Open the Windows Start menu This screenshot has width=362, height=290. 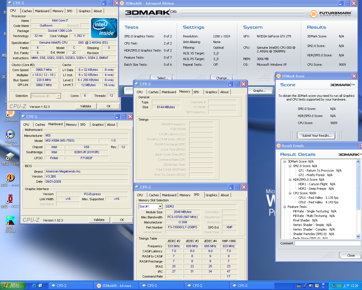pyautogui.click(x=13, y=286)
